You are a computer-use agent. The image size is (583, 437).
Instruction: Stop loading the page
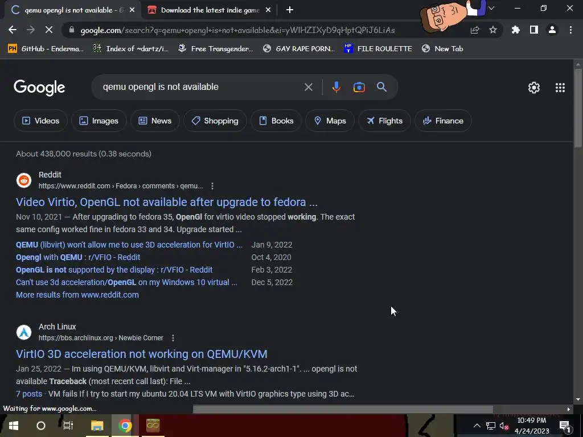49,30
